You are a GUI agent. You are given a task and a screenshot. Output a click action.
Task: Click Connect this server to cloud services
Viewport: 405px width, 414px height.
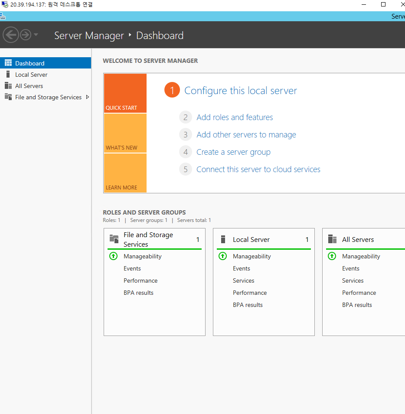[x=258, y=169]
